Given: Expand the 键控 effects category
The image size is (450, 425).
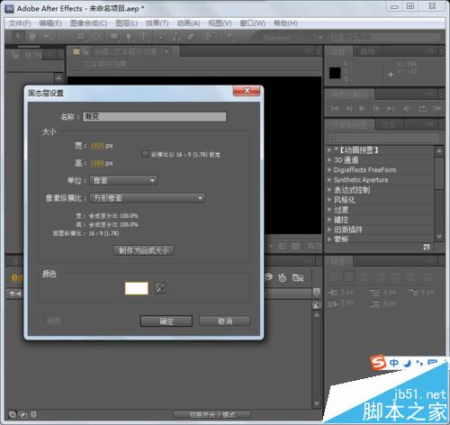Looking at the screenshot, I should (x=329, y=220).
